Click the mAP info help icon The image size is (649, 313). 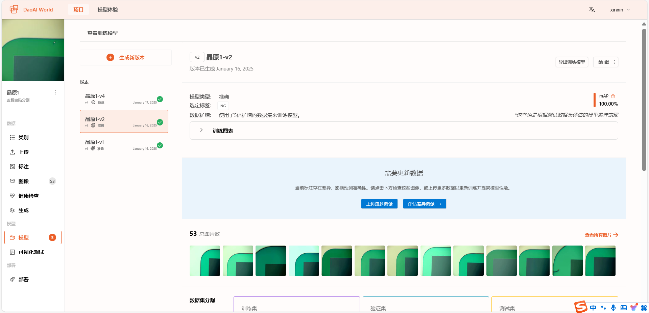pyautogui.click(x=613, y=96)
